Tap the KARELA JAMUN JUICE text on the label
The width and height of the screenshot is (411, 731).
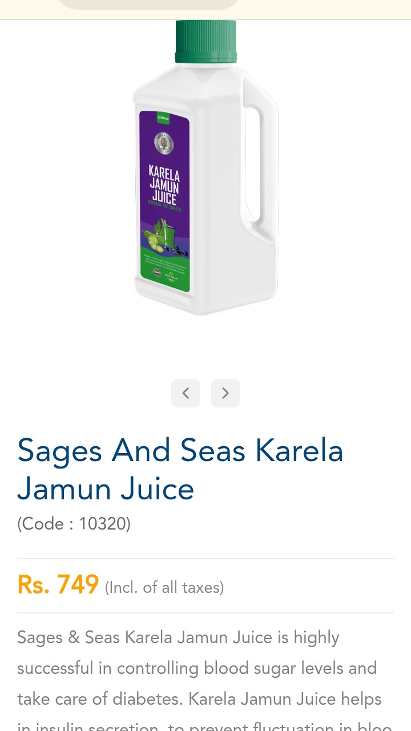pyautogui.click(x=164, y=185)
